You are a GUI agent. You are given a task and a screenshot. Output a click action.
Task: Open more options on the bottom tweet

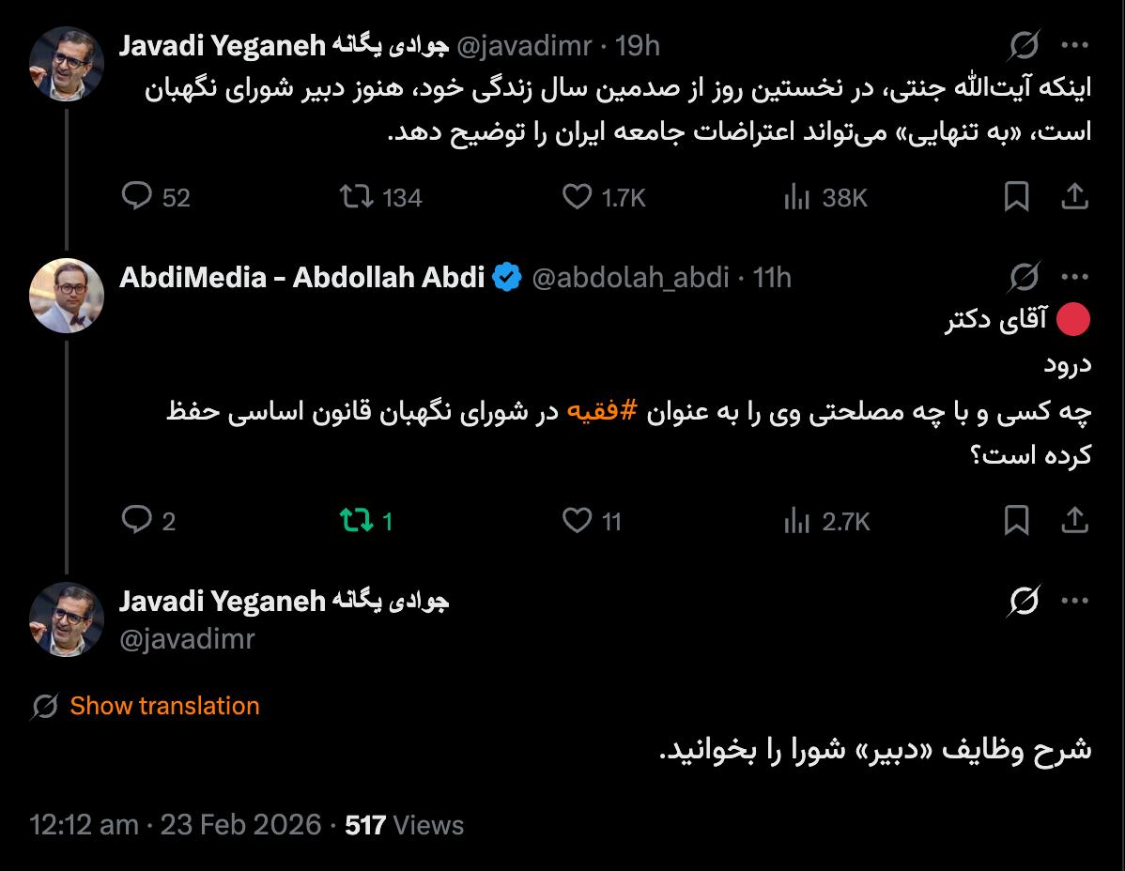tap(1074, 601)
